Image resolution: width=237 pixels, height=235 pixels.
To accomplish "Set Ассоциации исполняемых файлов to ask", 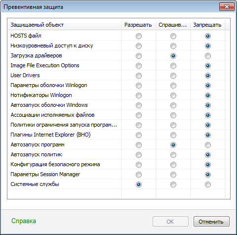I will [x=173, y=115].
